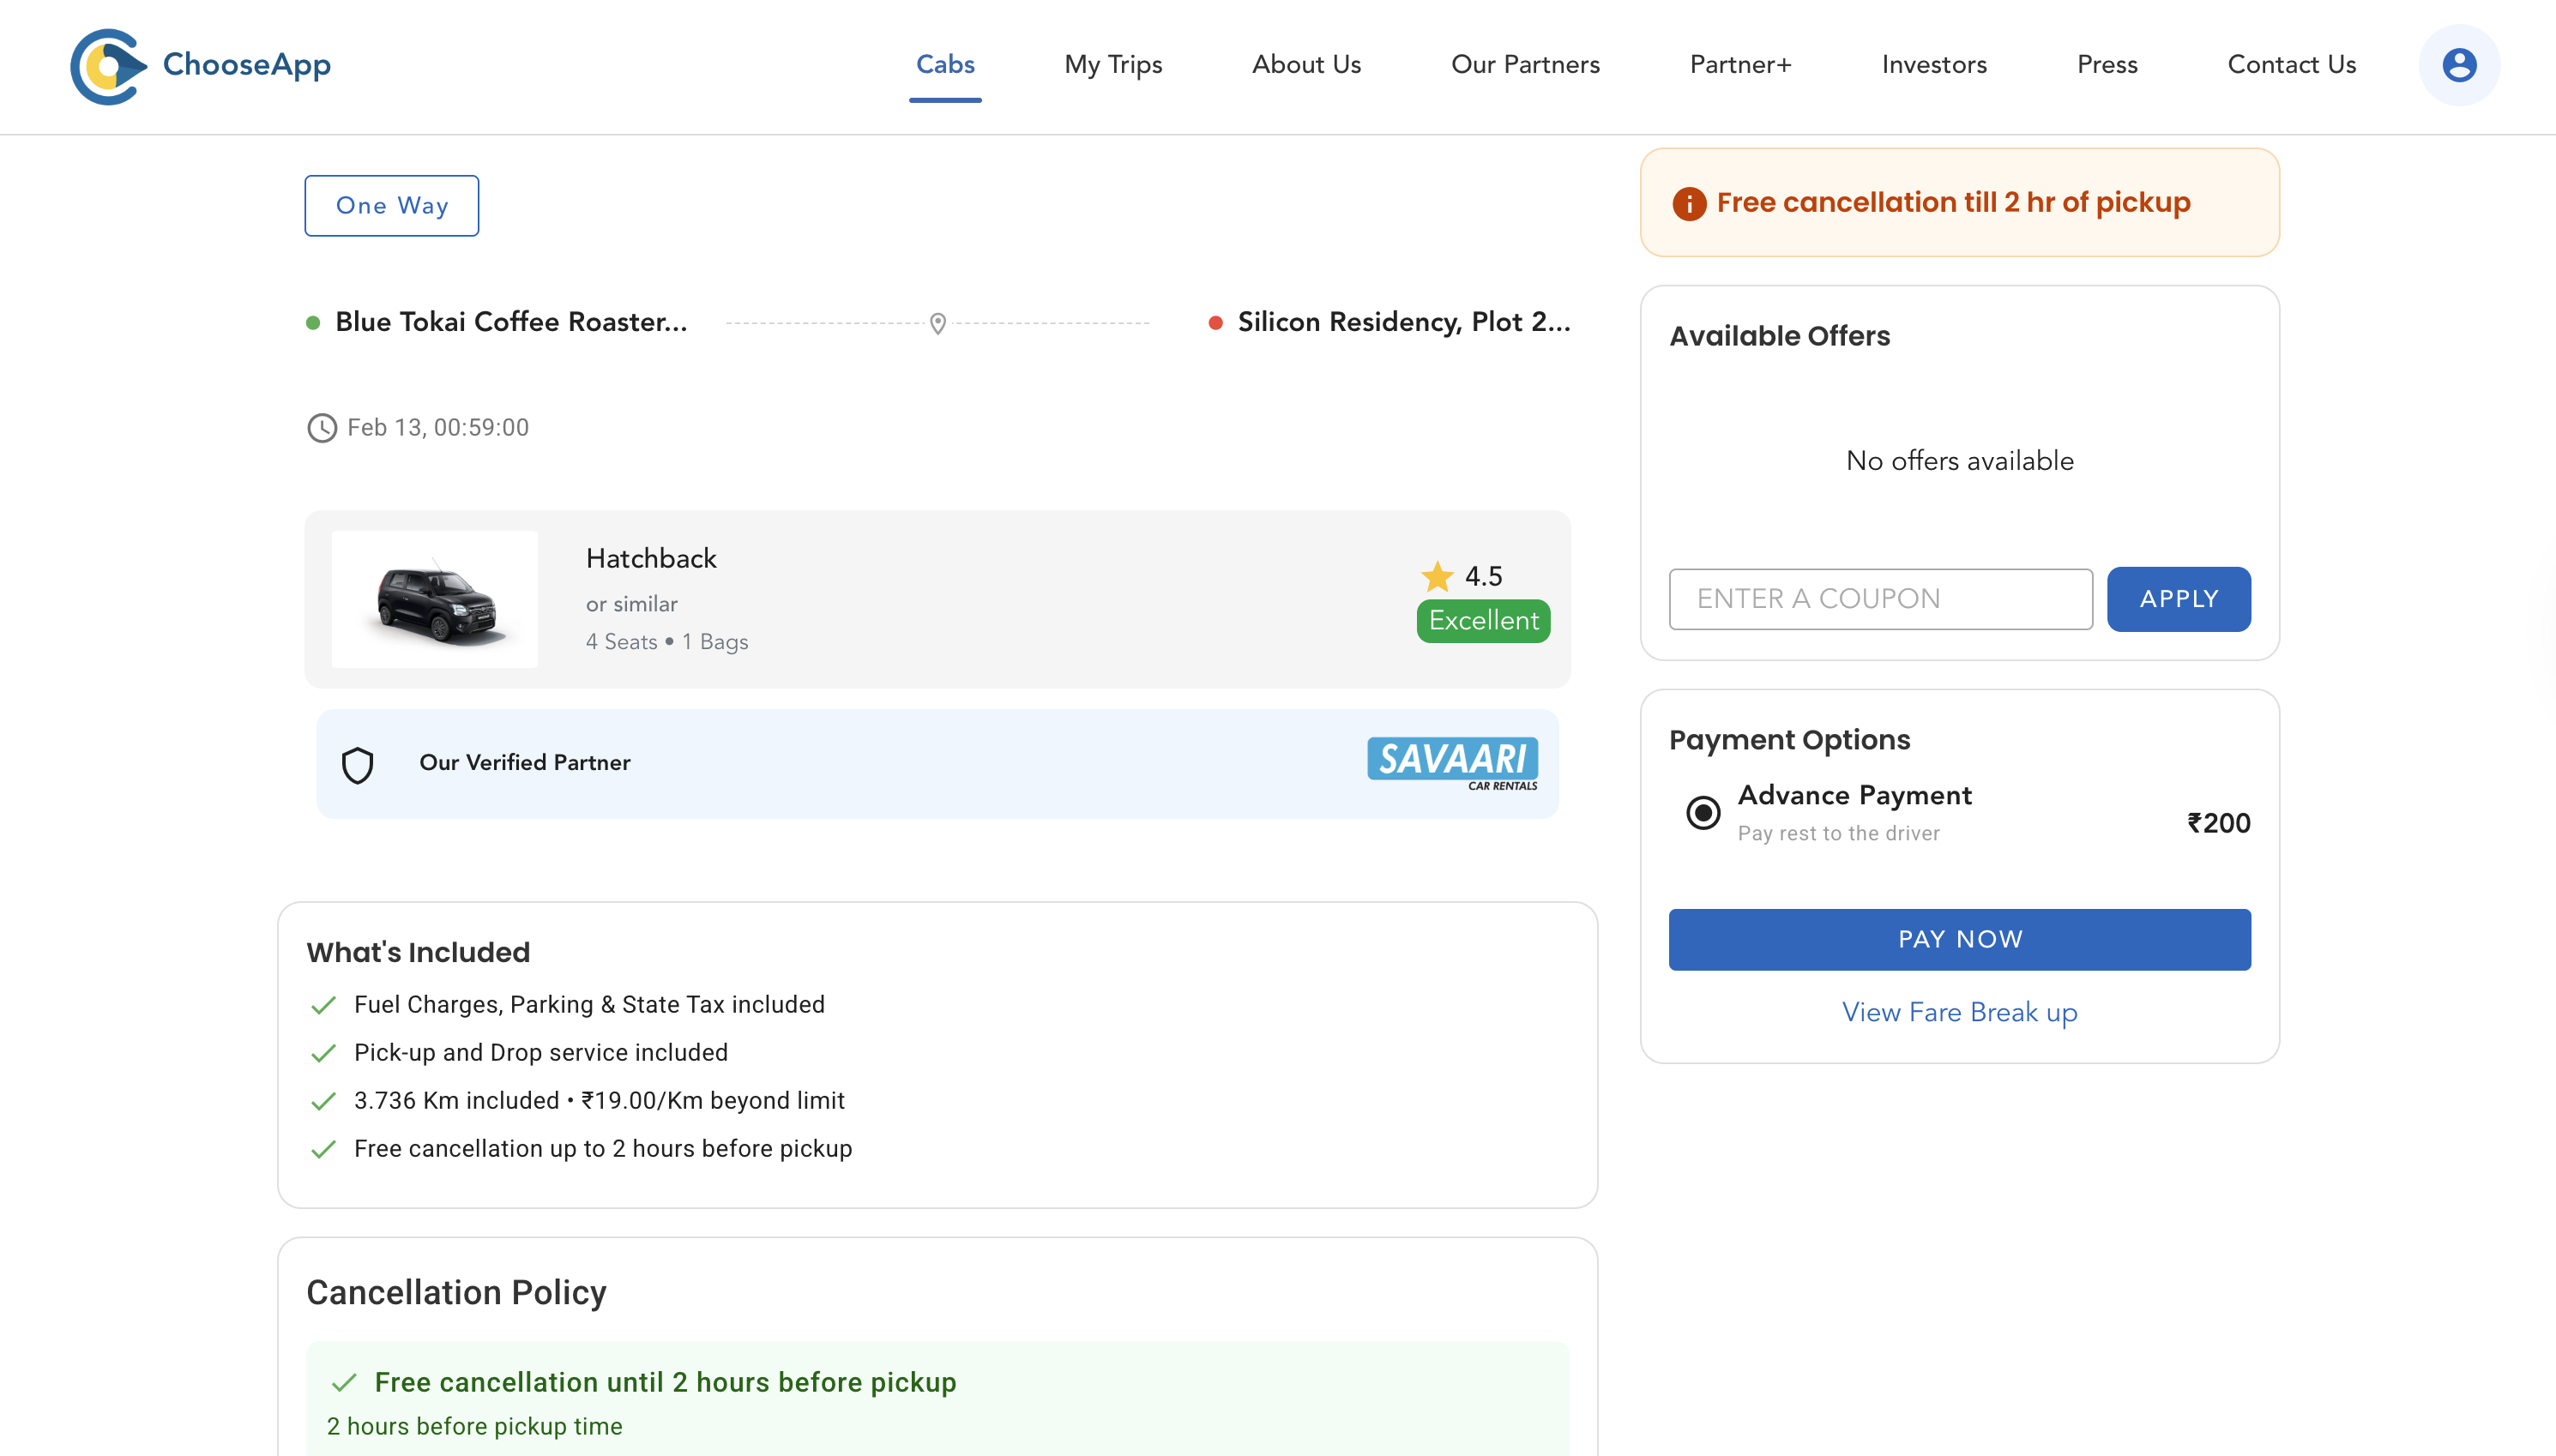Open the One Way trip selector
This screenshot has height=1456, width=2556.
[391, 205]
